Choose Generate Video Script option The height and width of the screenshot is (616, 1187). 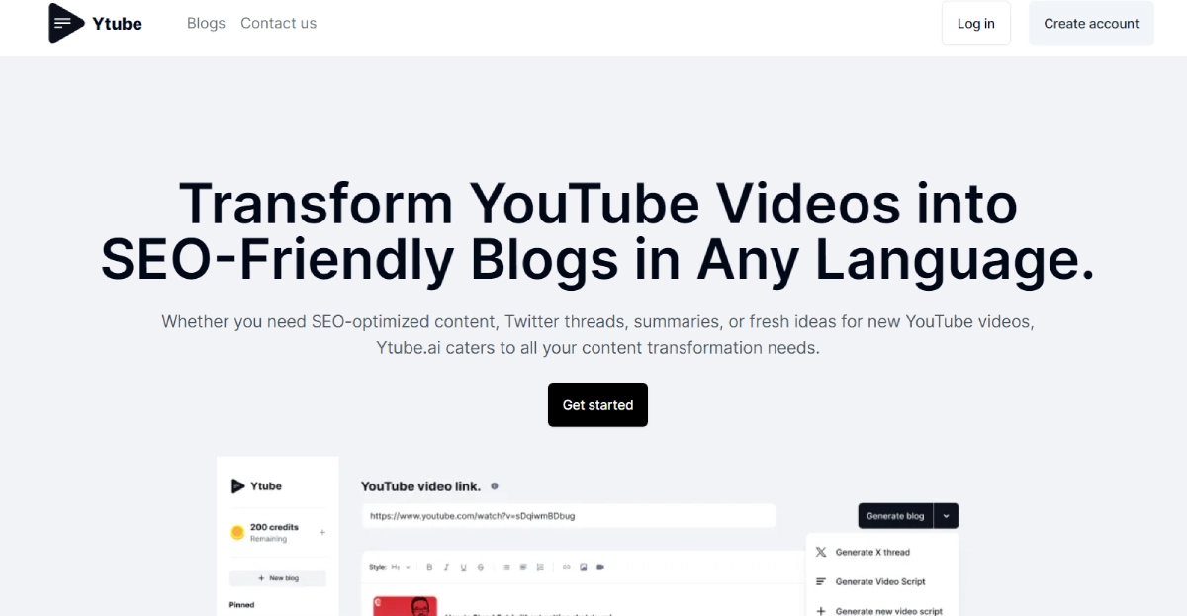879,581
